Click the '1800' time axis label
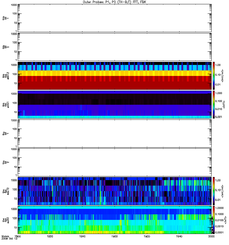The height and width of the screenshot is (245, 229). [18, 236]
